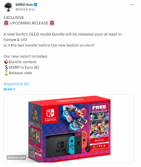Click the package emoji beside Bundle content
The height and width of the screenshot is (167, 141).
[x=6, y=62]
